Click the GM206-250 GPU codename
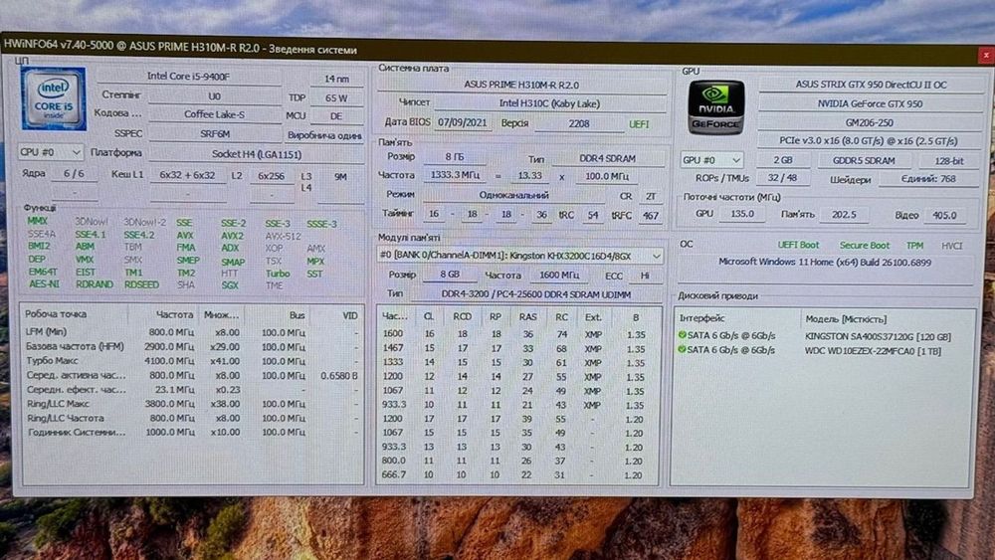The image size is (995, 560). click(871, 122)
